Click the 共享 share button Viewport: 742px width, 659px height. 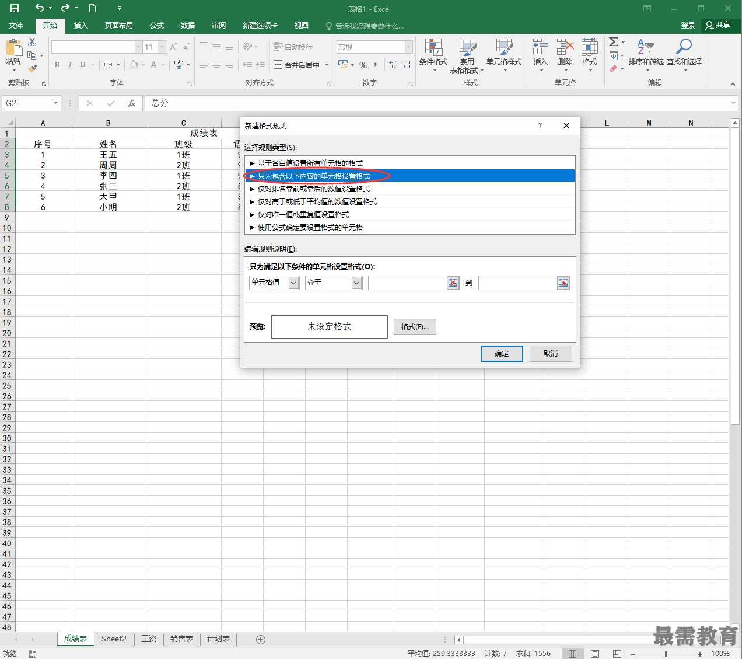click(x=718, y=26)
